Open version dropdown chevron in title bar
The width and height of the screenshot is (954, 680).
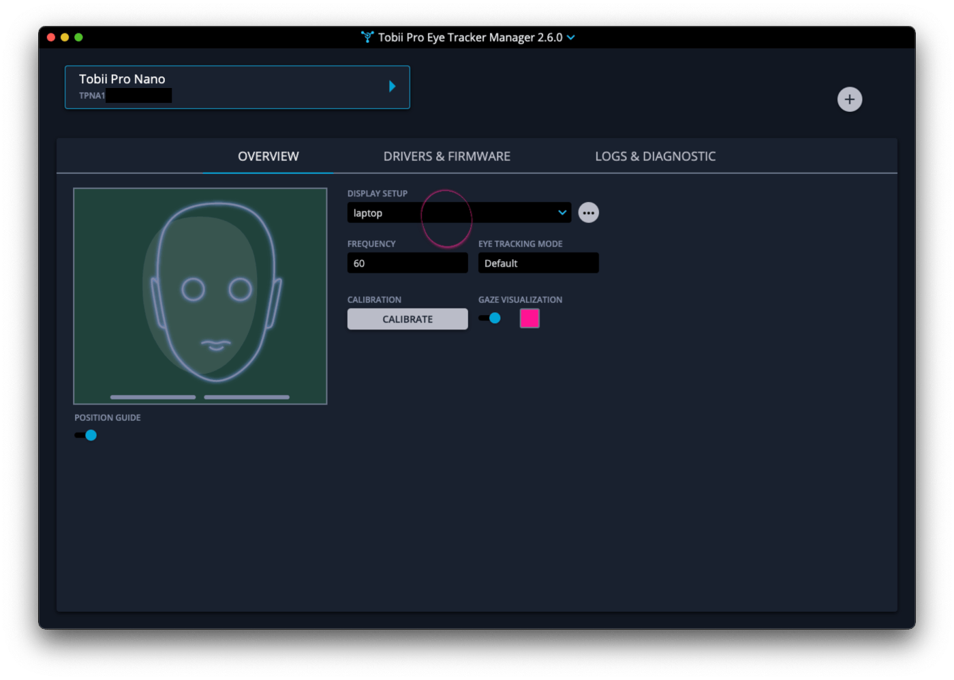coord(571,38)
